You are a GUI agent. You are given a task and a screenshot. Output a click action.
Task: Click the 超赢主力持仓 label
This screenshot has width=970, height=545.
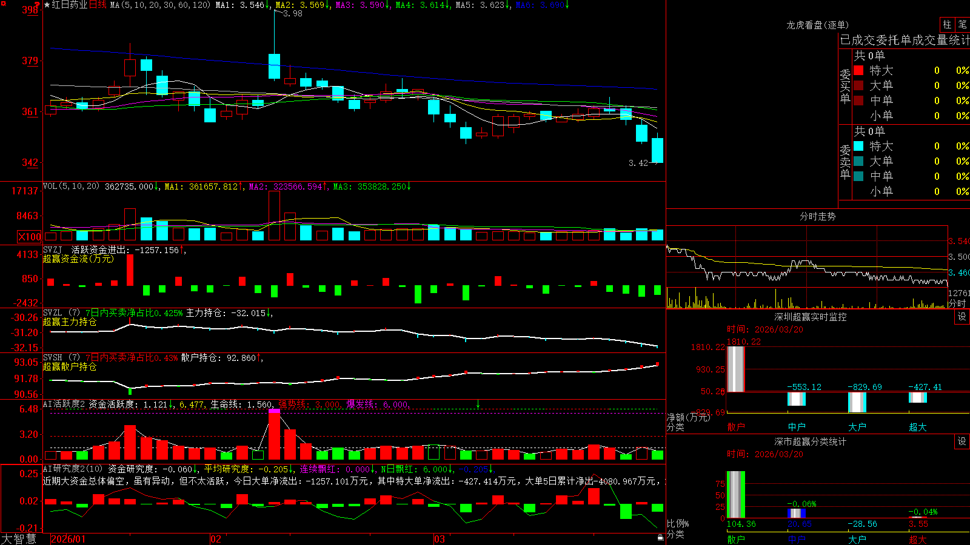tap(70, 322)
